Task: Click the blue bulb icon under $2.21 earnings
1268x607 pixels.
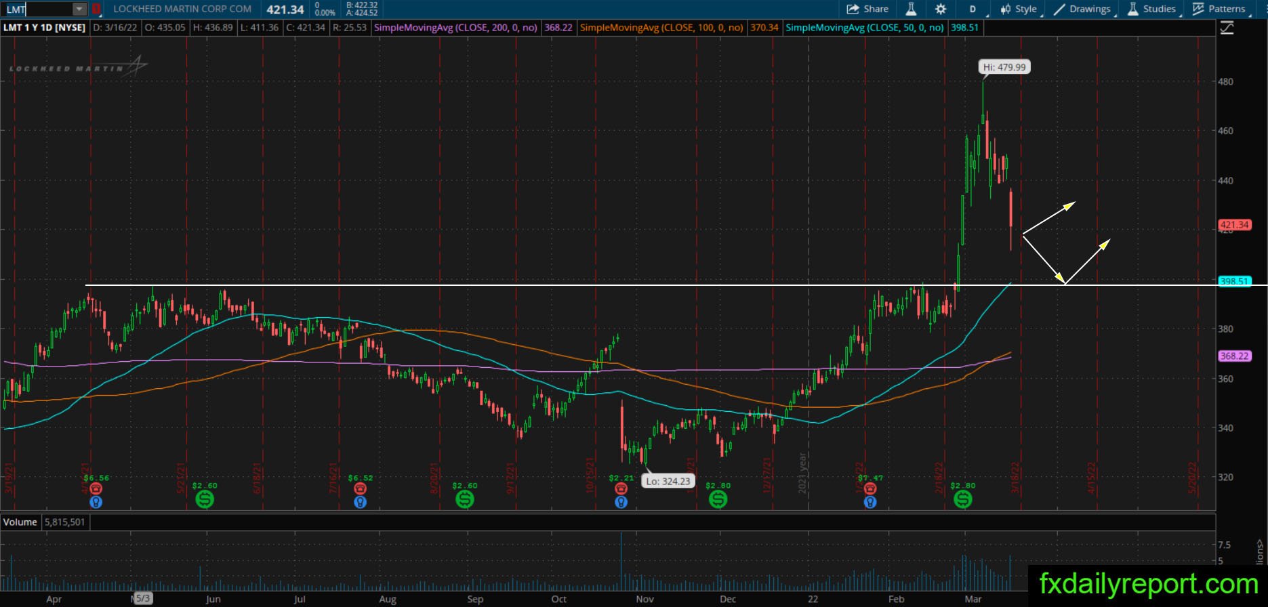Action: (x=621, y=502)
